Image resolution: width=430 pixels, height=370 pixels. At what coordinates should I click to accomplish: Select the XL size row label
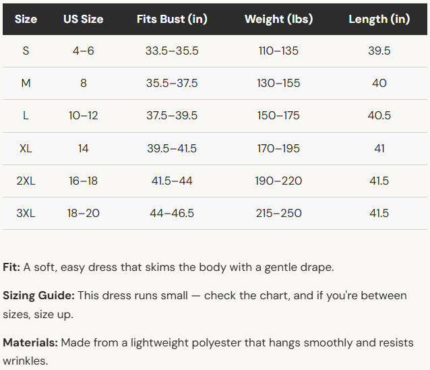coord(26,148)
